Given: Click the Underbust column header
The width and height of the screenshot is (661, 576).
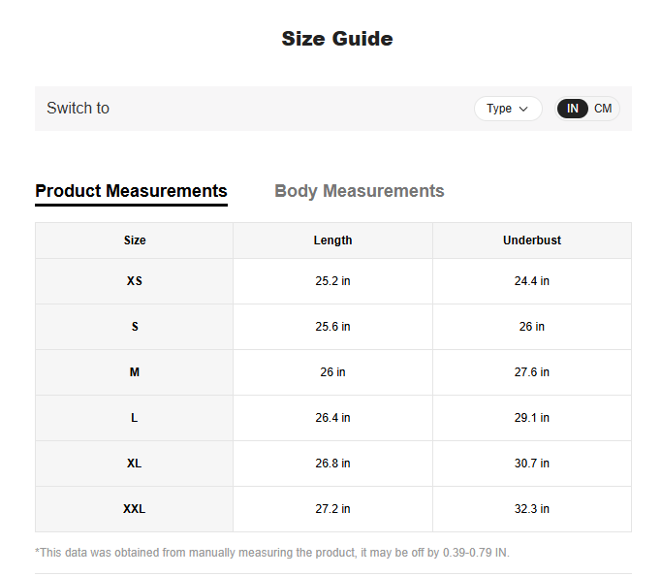Looking at the screenshot, I should click(531, 240).
